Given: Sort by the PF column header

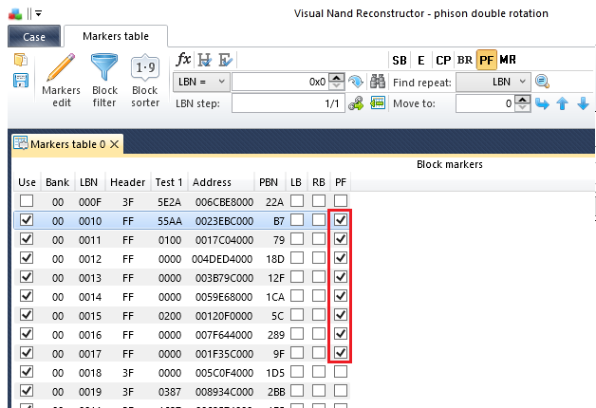Looking at the screenshot, I should 341,182.
